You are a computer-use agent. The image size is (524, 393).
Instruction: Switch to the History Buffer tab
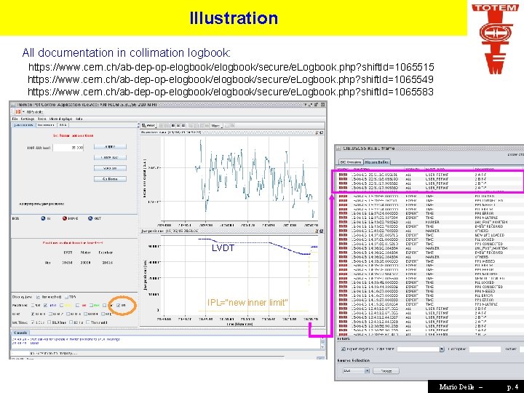point(376,162)
